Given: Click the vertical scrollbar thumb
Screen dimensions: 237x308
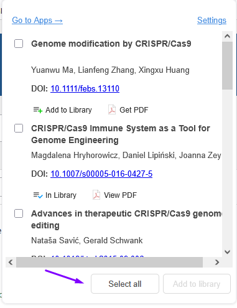Looking at the screenshot, I should (227, 65).
